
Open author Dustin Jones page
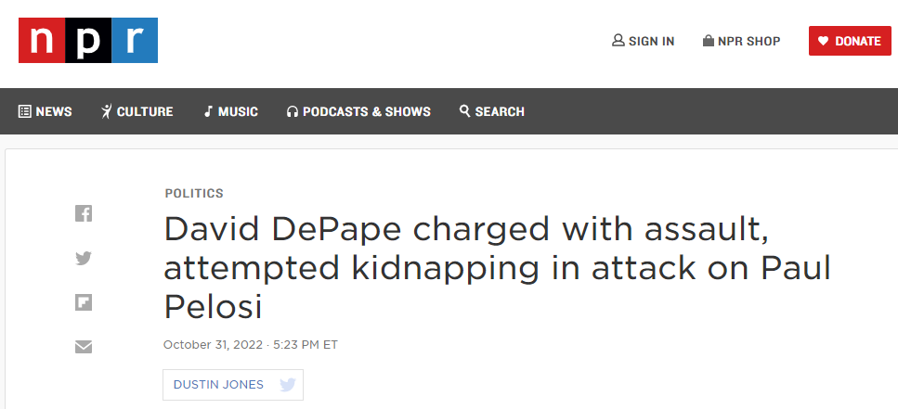pyautogui.click(x=218, y=384)
